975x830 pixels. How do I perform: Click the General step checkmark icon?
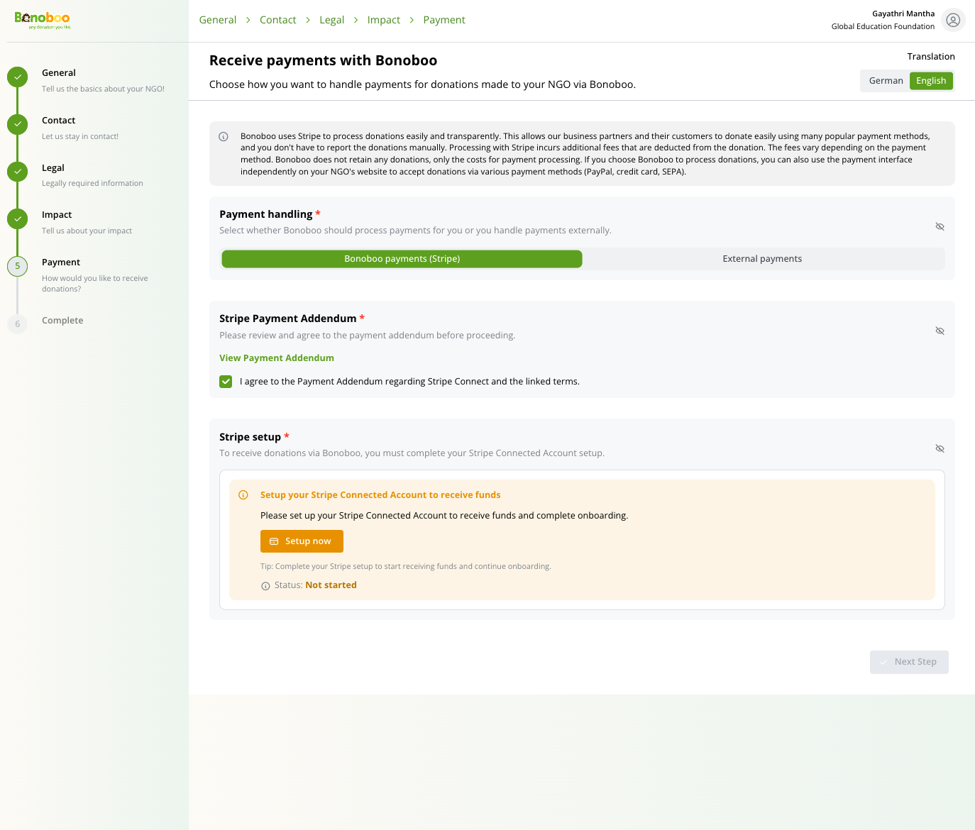(x=18, y=77)
